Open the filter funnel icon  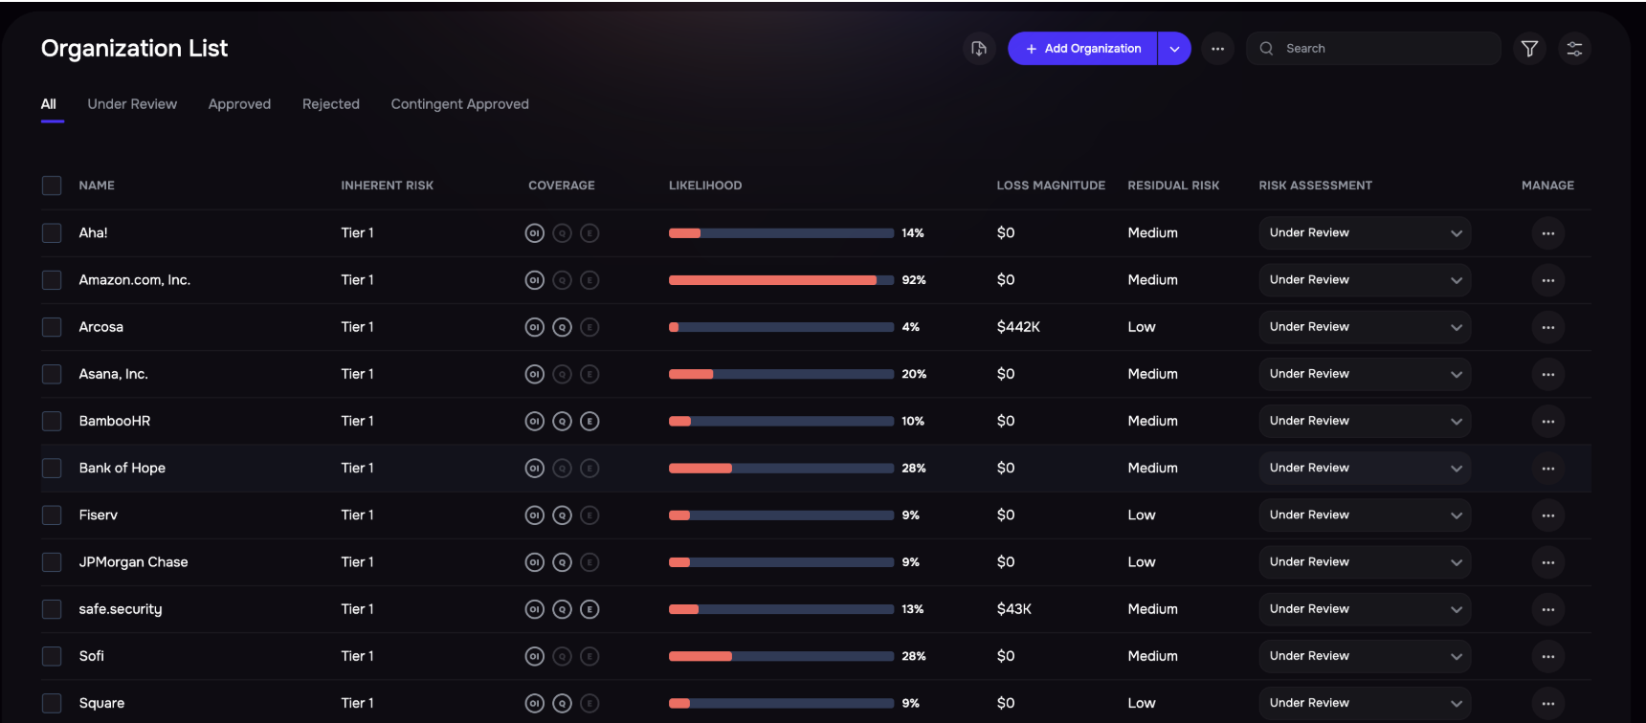click(1529, 49)
